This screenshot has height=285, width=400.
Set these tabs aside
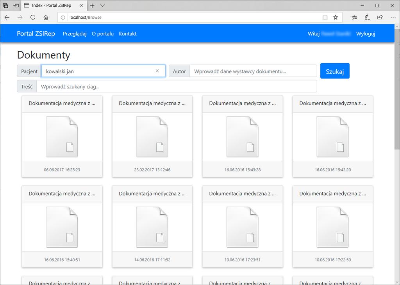pyautogui.click(x=16, y=5)
